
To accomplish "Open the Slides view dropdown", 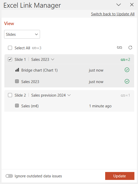I will pos(22,34).
